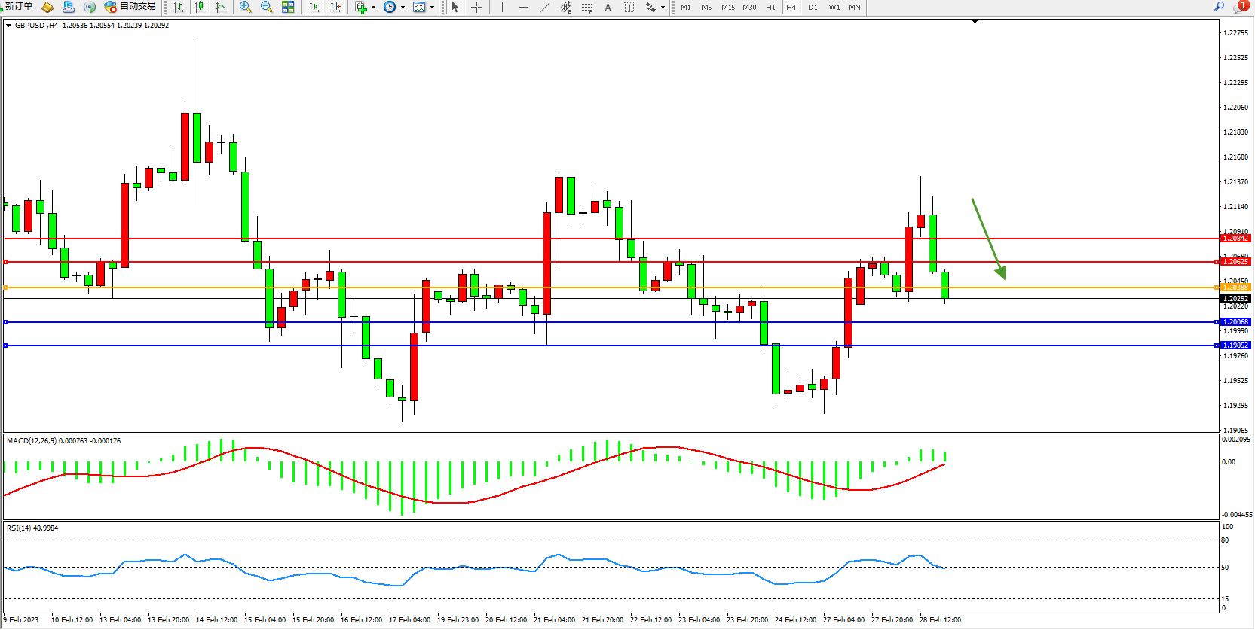1255x630 pixels.
Task: Open the tile windows layout icon
Action: [x=288, y=7]
